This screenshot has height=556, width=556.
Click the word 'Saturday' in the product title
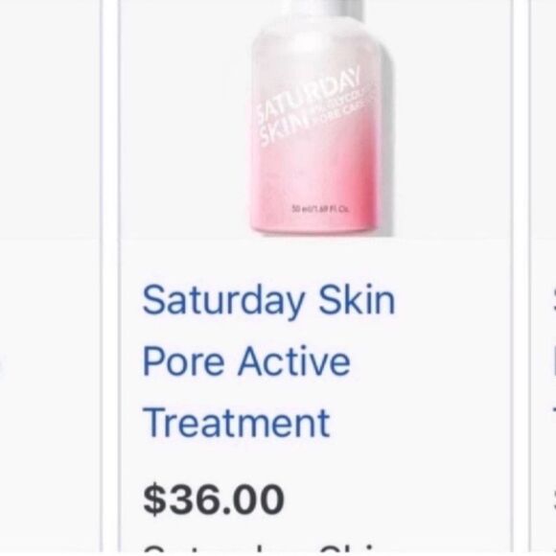[223, 301]
